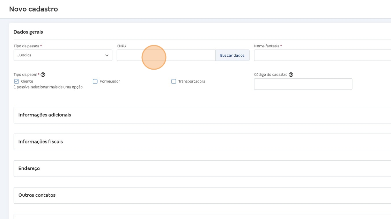Click the help icon beside Código do cadastro
This screenshot has height=219, width=391.
pyautogui.click(x=291, y=75)
